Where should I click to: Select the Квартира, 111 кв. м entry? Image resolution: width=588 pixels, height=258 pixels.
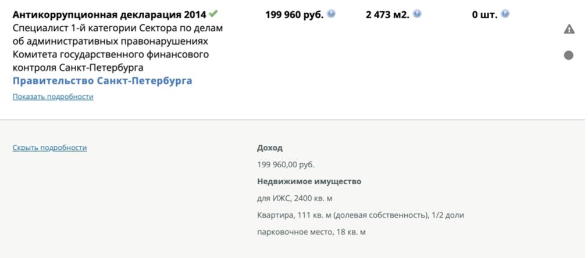point(360,215)
